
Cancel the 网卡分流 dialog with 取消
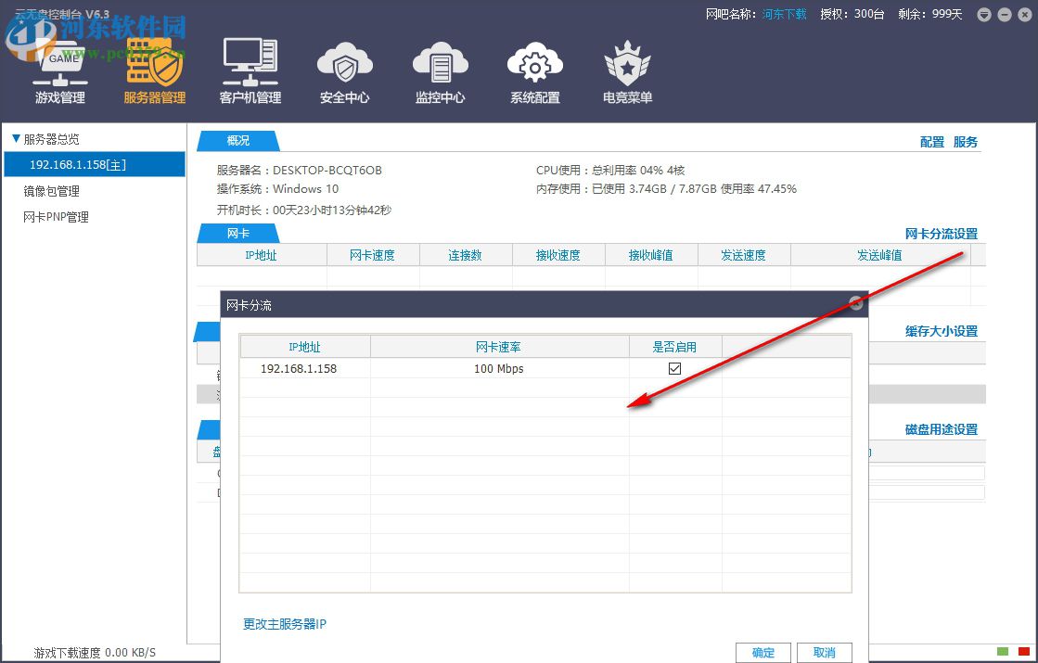click(x=824, y=652)
